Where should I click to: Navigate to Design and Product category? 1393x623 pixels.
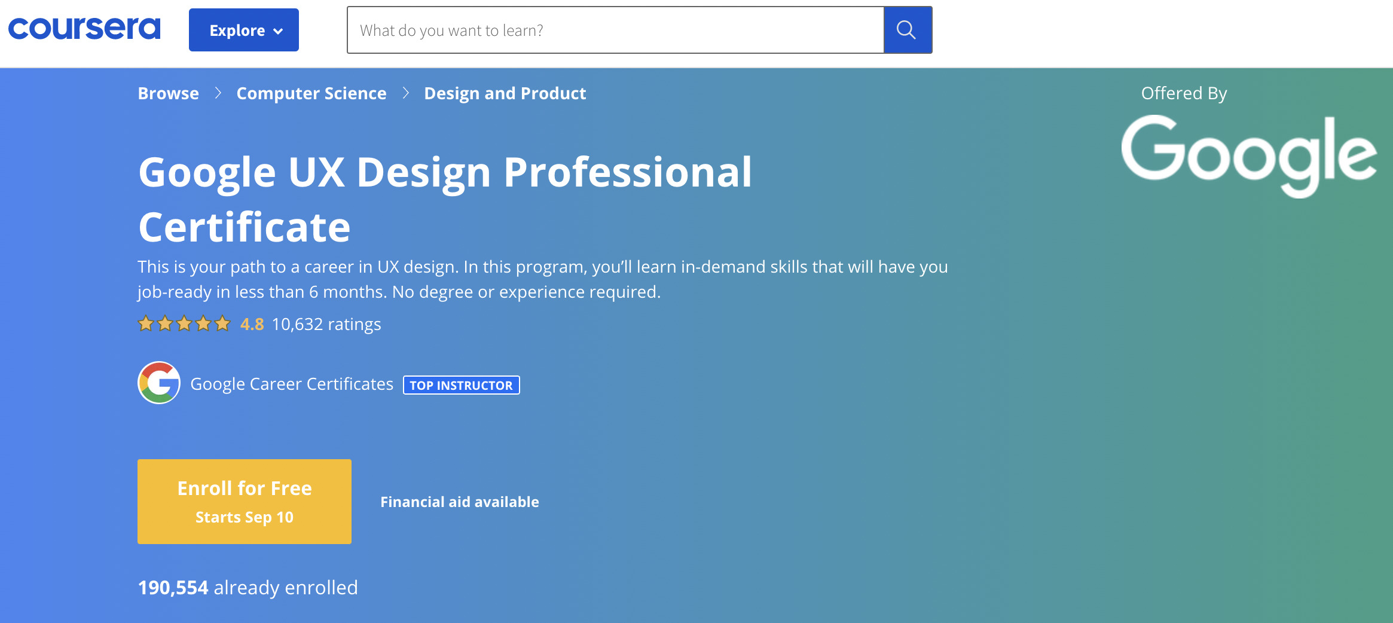point(505,93)
